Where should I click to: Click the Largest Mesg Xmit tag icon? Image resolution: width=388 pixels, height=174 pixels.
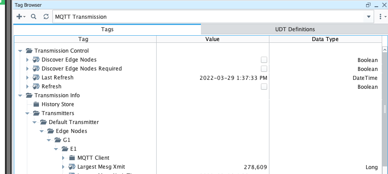[72, 167]
